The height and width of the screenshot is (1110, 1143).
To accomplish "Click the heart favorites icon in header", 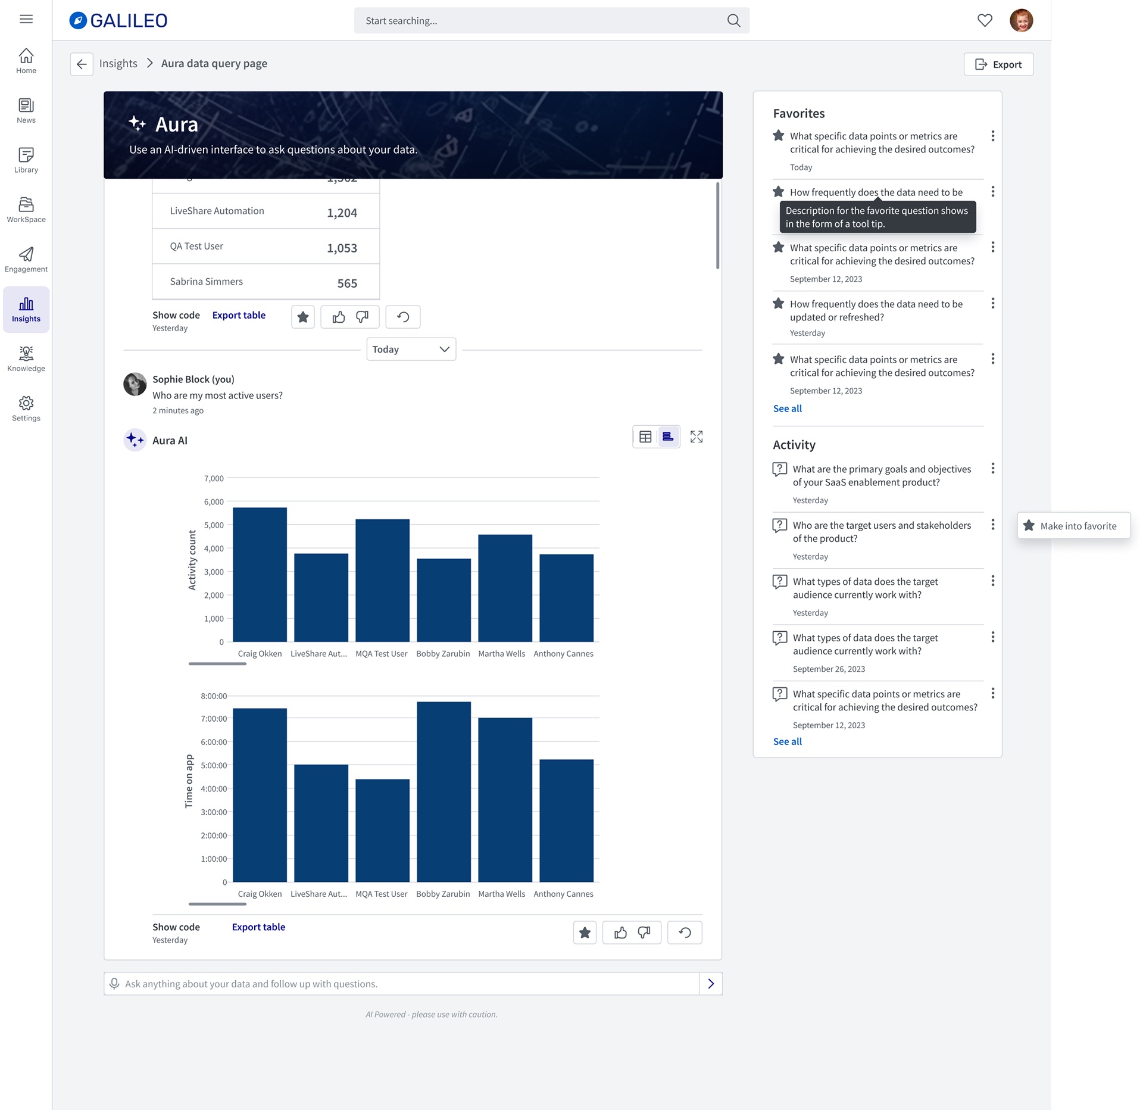I will point(985,20).
